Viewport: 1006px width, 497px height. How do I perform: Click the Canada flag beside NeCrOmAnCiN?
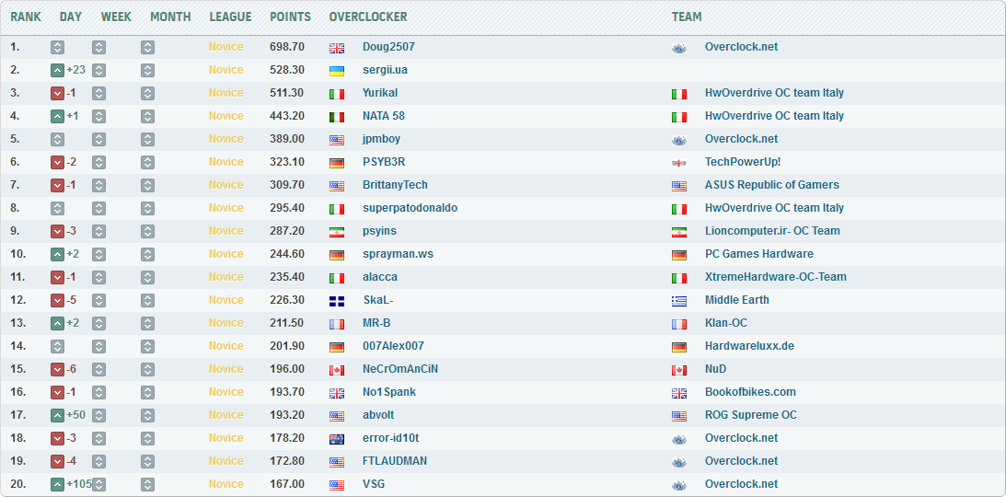pyautogui.click(x=337, y=369)
